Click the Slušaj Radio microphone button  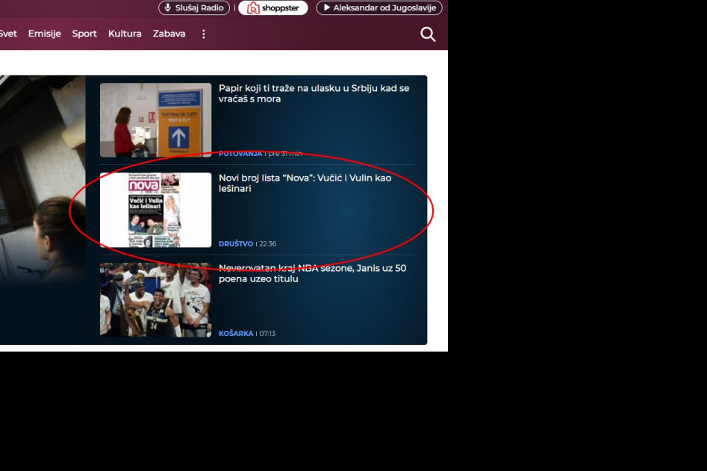pyautogui.click(x=193, y=8)
